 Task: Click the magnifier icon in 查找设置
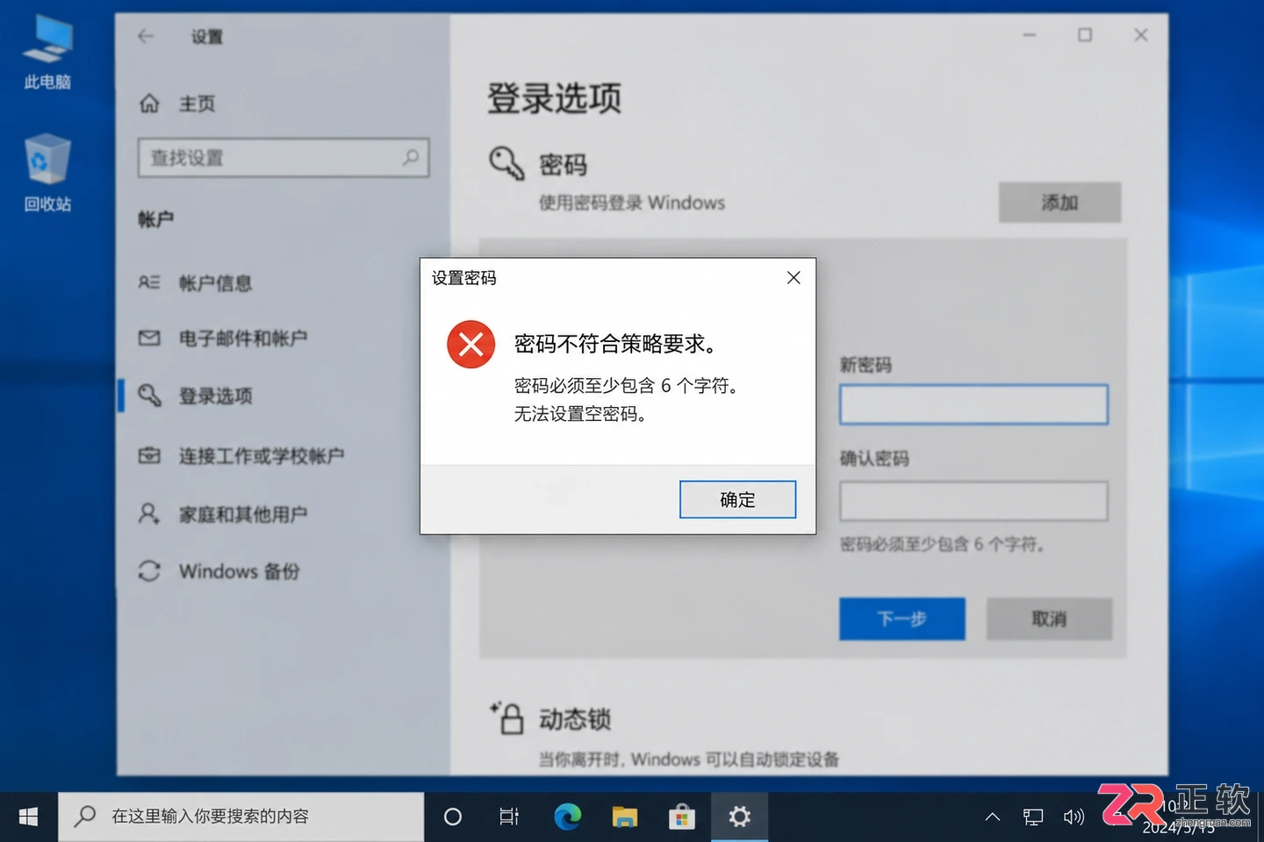410,158
